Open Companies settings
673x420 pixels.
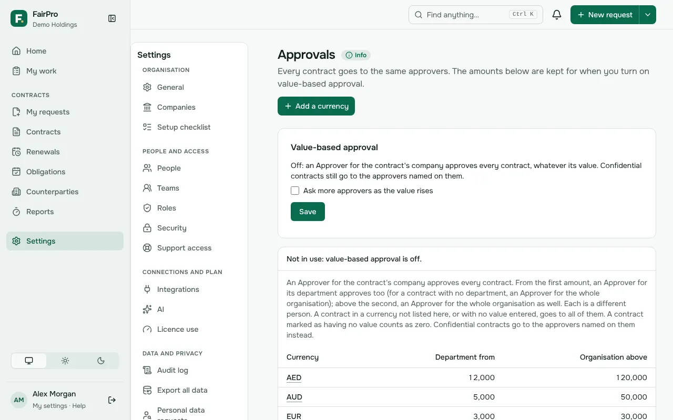click(x=189, y=107)
